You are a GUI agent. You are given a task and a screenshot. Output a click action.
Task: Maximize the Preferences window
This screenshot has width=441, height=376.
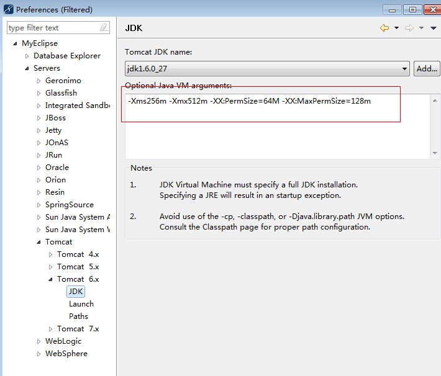pos(412,10)
